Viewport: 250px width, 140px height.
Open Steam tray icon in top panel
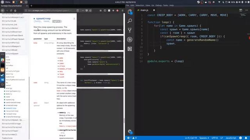tap(198, 2)
